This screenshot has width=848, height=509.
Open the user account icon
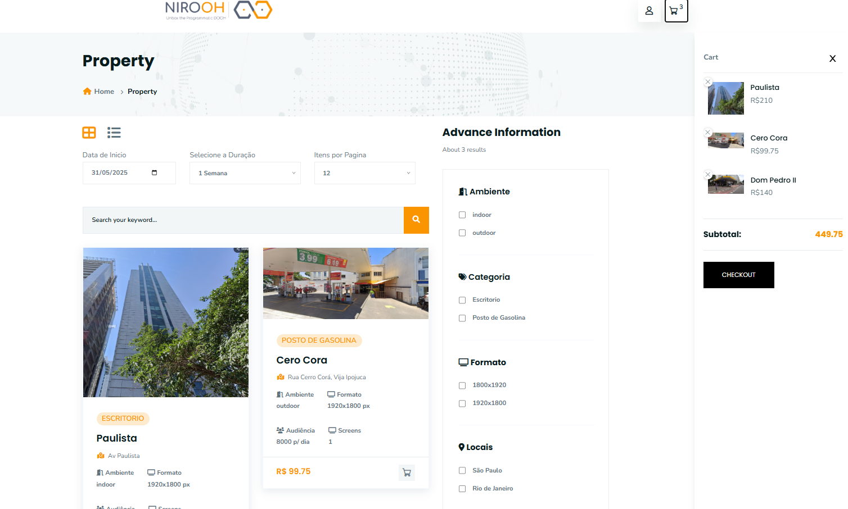(x=649, y=11)
